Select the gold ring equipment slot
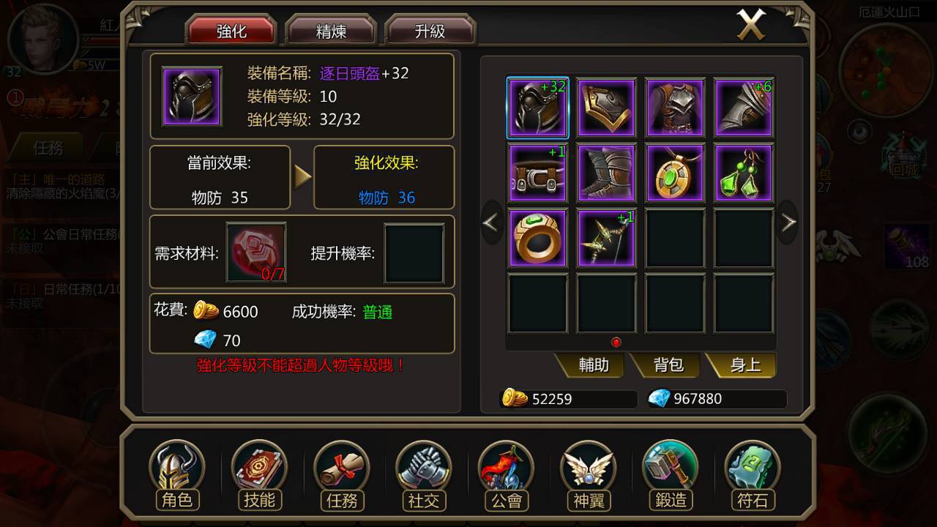 [537, 238]
